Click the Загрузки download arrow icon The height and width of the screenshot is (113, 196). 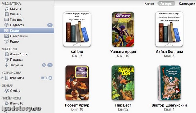(6, 65)
